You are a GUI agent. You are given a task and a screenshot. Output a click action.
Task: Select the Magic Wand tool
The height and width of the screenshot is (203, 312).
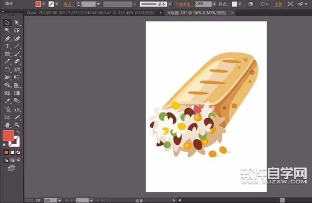tap(7, 30)
